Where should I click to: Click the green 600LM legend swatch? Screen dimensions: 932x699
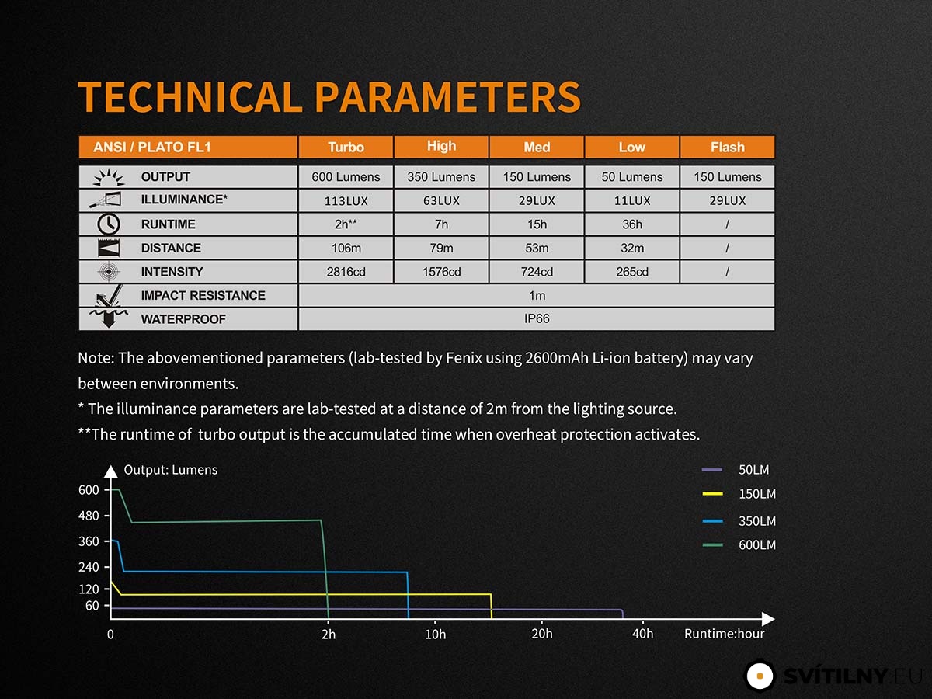point(712,545)
